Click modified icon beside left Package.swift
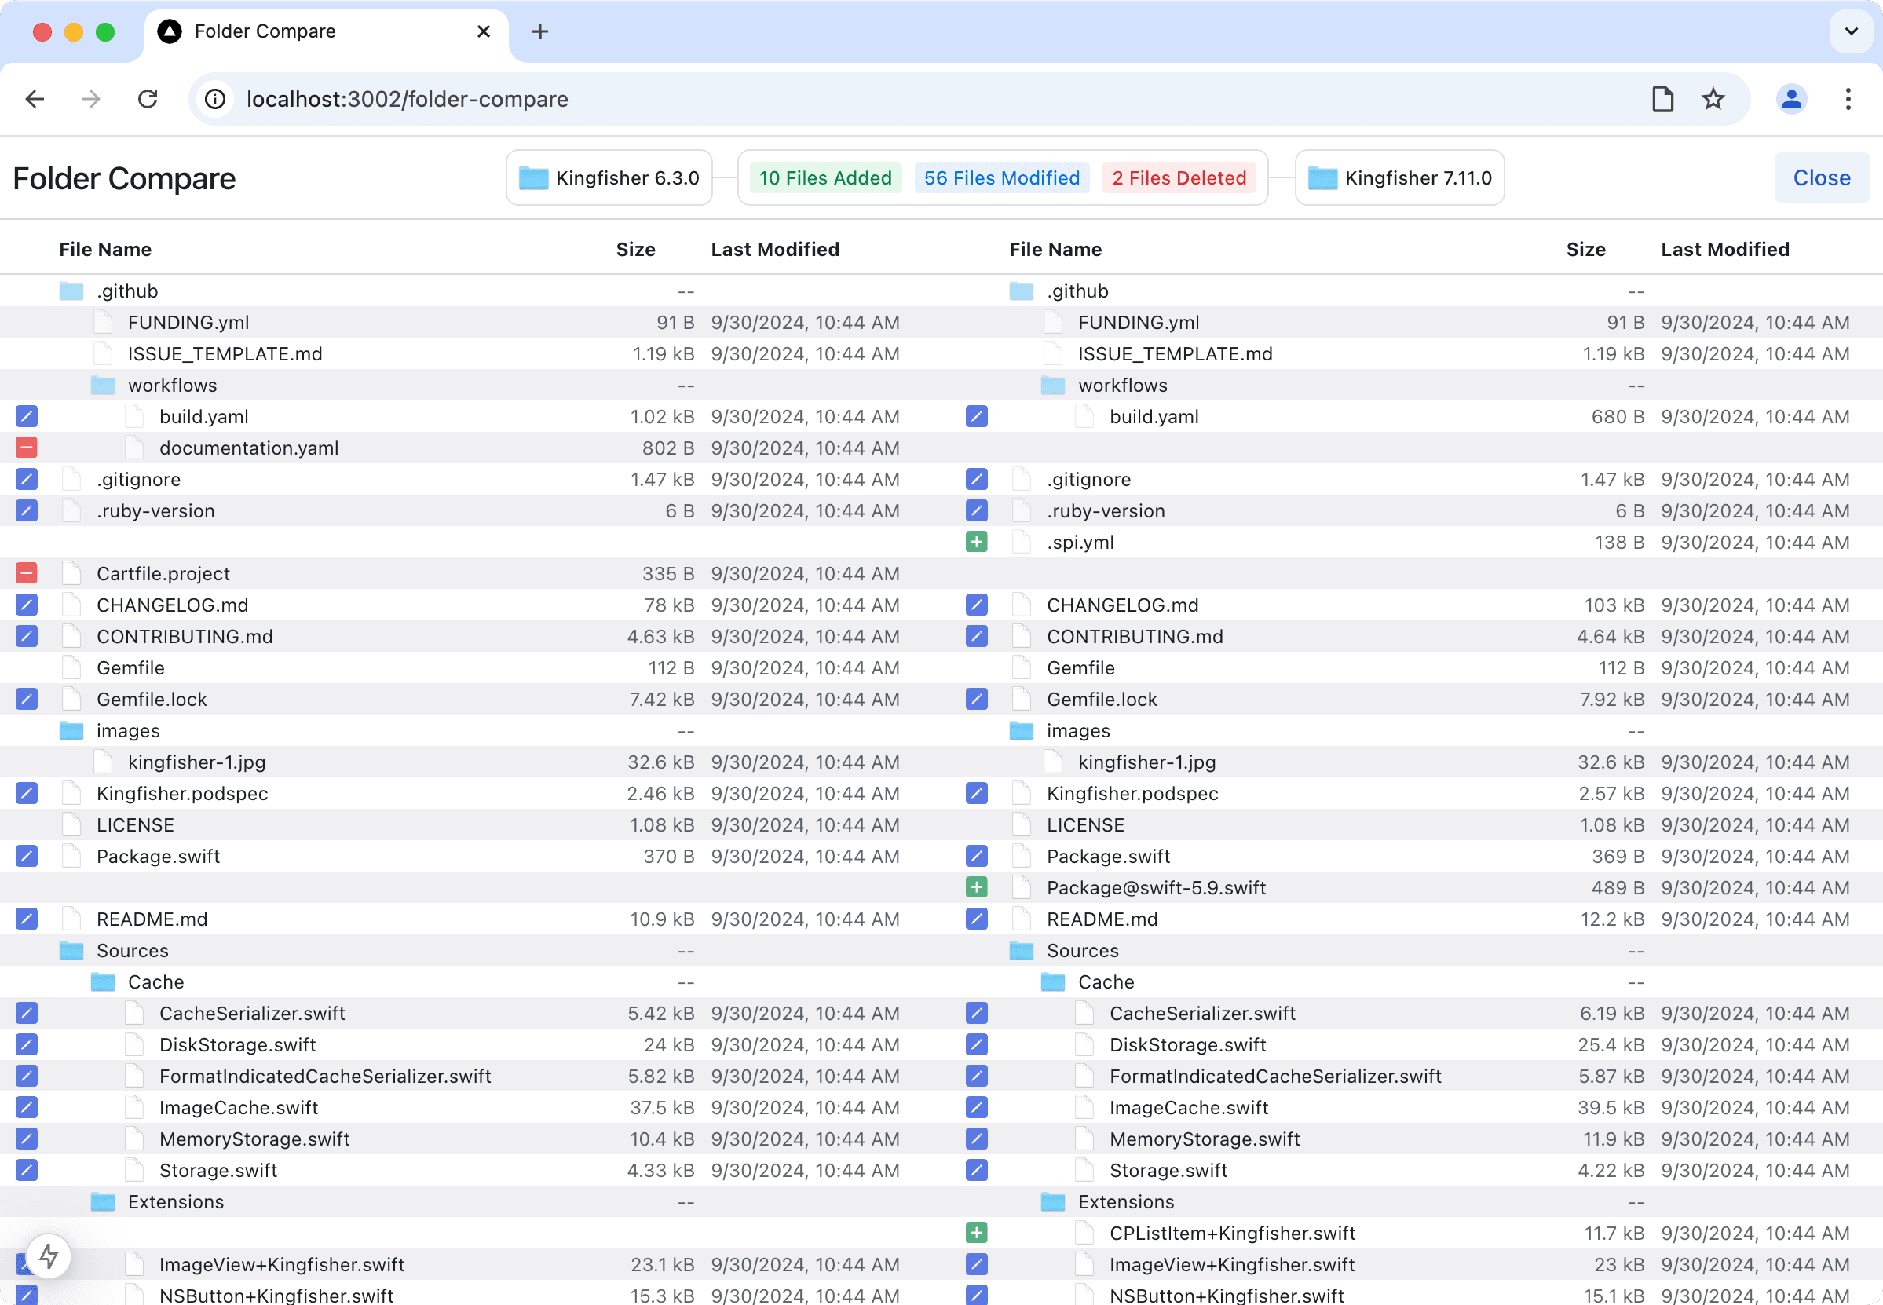Image resolution: width=1883 pixels, height=1305 pixels. pos(26,856)
